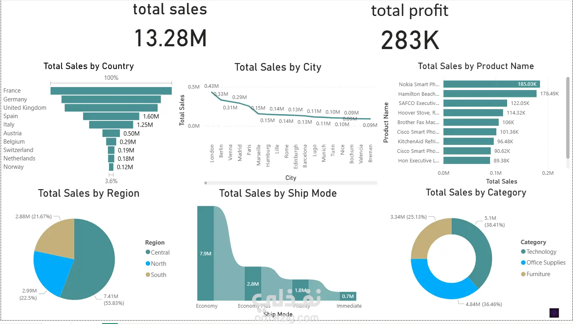Click the Office Supplies legend color marker
This screenshot has height=324, width=573.
523,263
